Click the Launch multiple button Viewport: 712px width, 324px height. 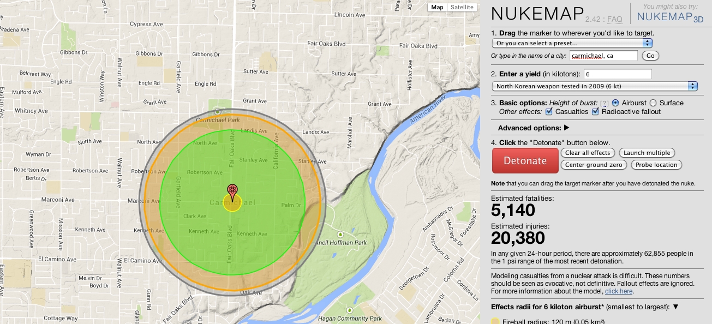647,153
